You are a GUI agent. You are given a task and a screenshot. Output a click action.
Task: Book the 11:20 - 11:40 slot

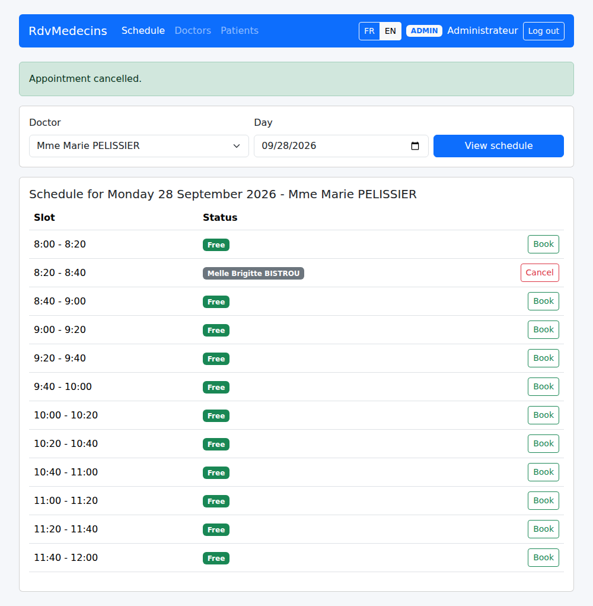click(x=543, y=529)
